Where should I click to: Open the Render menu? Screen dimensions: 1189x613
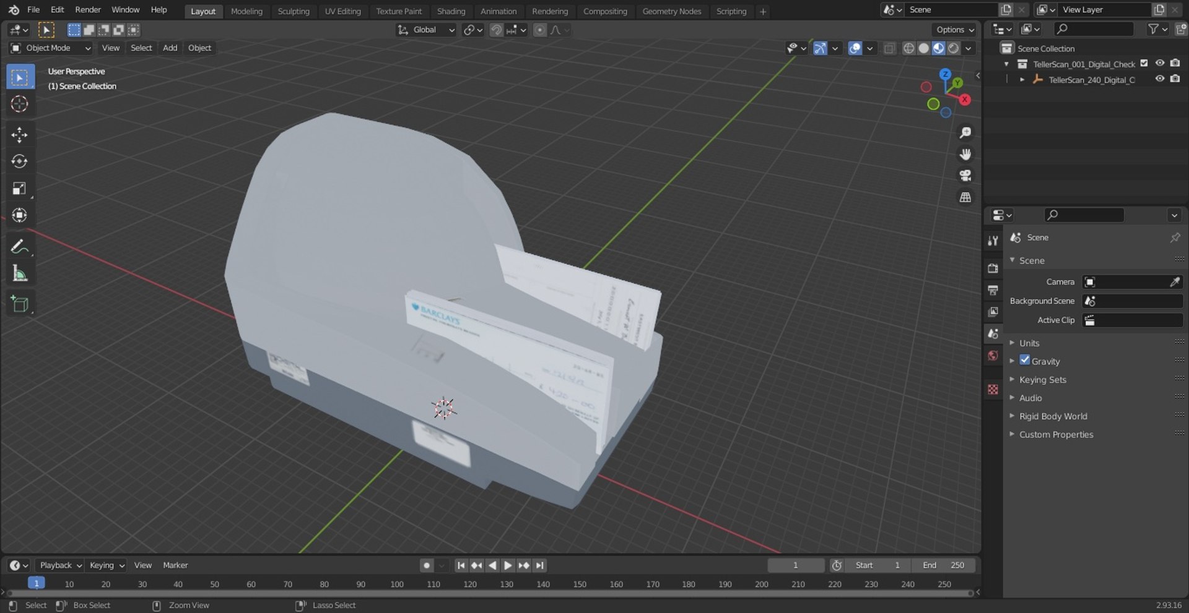88,10
